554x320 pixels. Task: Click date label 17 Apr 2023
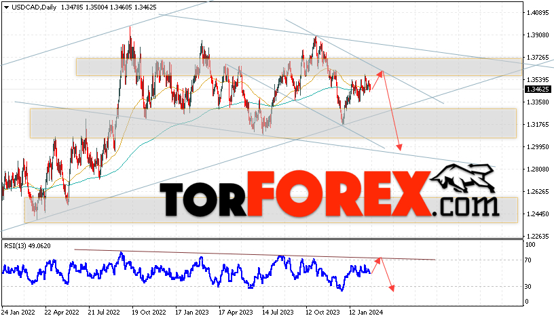coord(236,313)
